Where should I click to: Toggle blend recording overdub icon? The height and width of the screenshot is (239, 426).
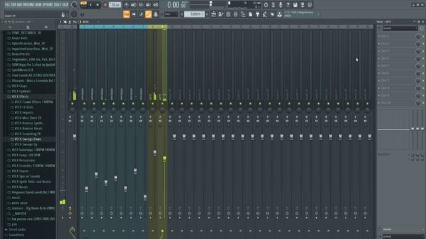148,5
